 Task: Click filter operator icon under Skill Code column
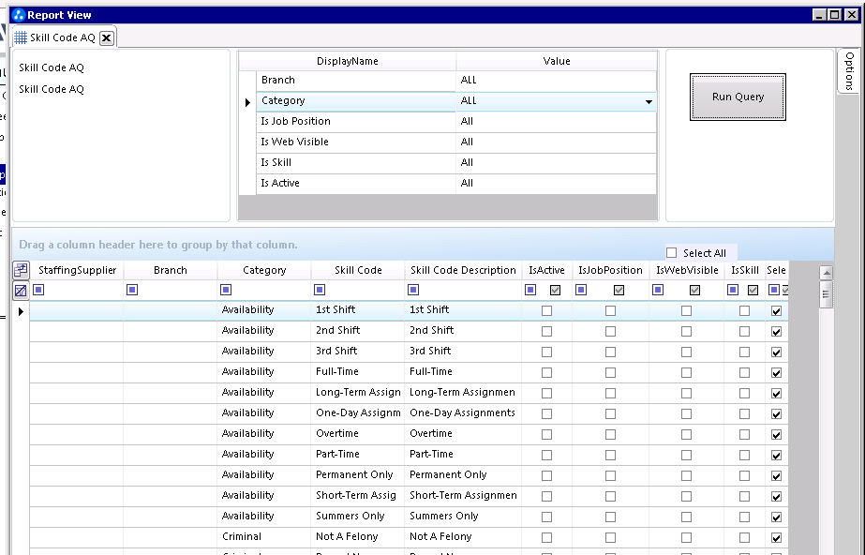pyautogui.click(x=320, y=291)
